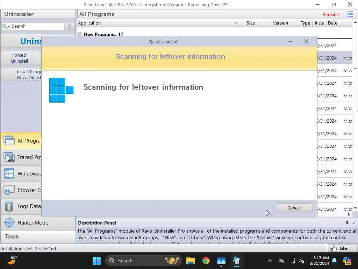The height and width of the screenshot is (269, 358).
Task: Open the blue monitor app on taskbar
Action: 221,261
